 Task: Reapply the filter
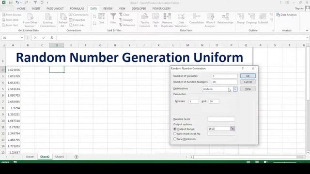click(x=126, y=20)
